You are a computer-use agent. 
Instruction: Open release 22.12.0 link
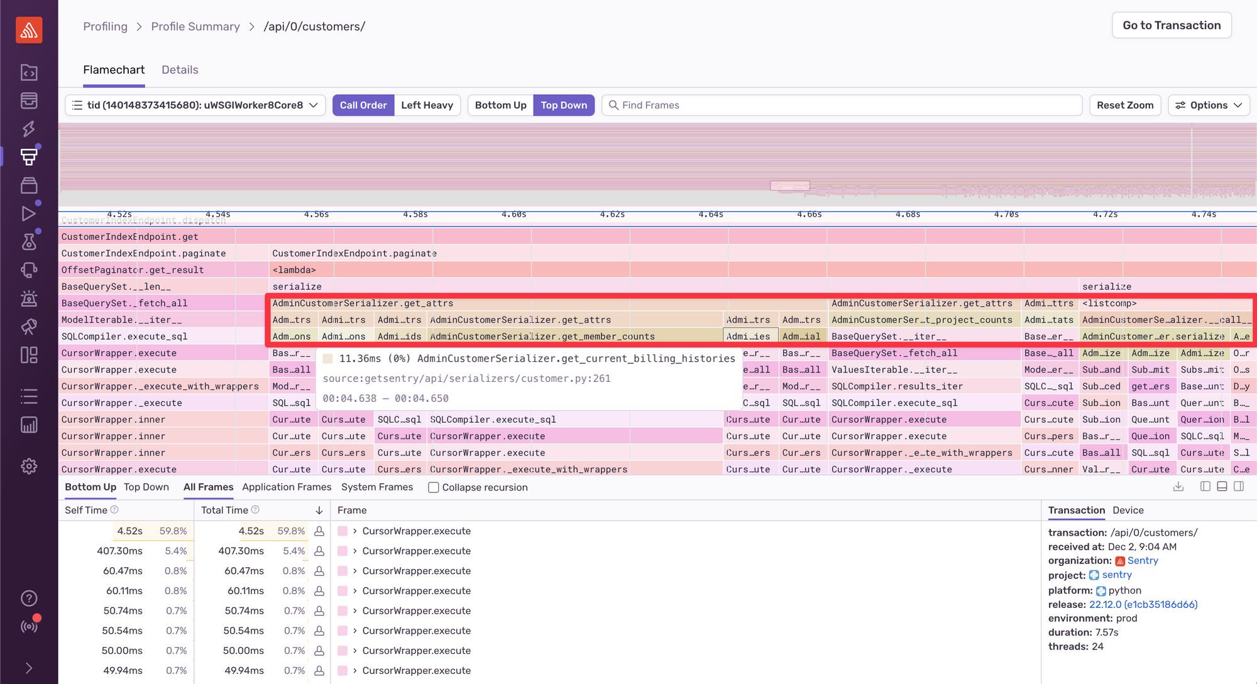point(1143,604)
